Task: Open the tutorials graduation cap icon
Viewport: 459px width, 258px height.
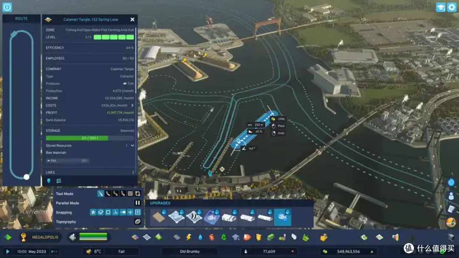Action: tap(440, 7)
